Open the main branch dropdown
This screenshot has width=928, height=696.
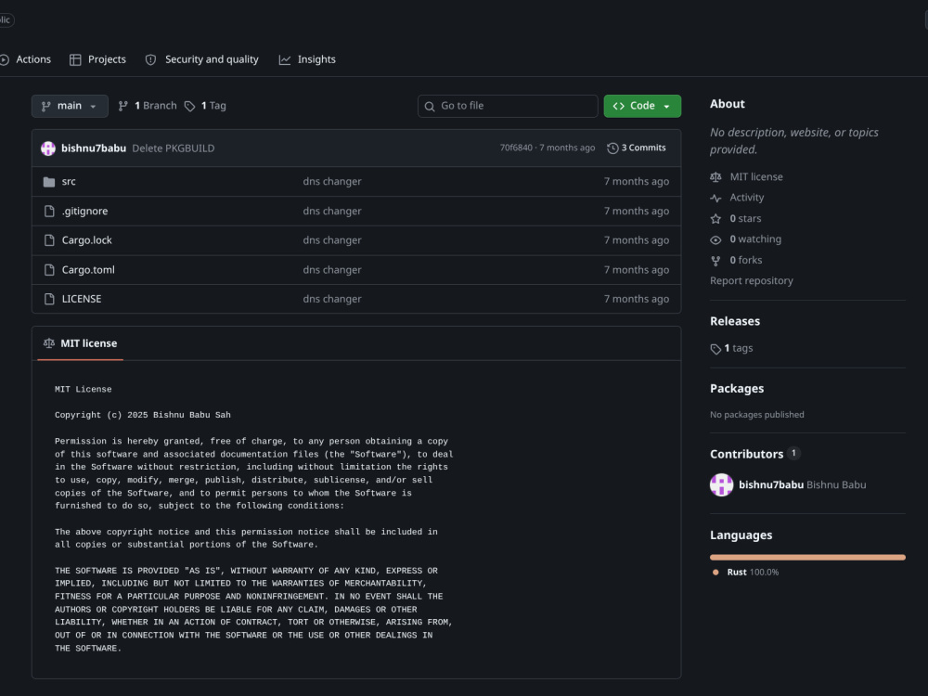70,106
